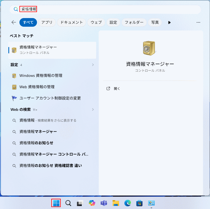Open best match 資格情報マネージャー result
This screenshot has width=210, height=209.
pyautogui.click(x=52, y=50)
